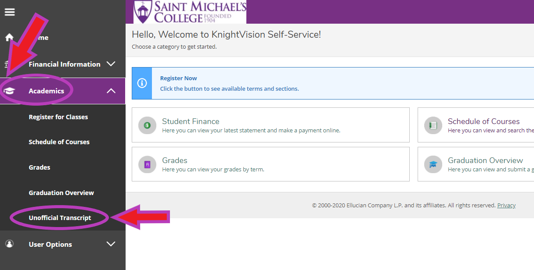The width and height of the screenshot is (534, 270).
Task: Click the Grades card icon
Action: pos(147,165)
